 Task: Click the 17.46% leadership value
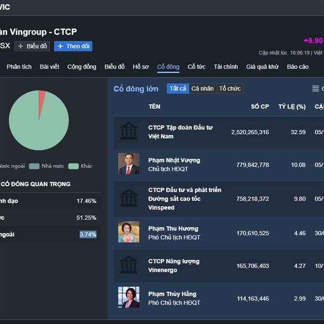86,201
